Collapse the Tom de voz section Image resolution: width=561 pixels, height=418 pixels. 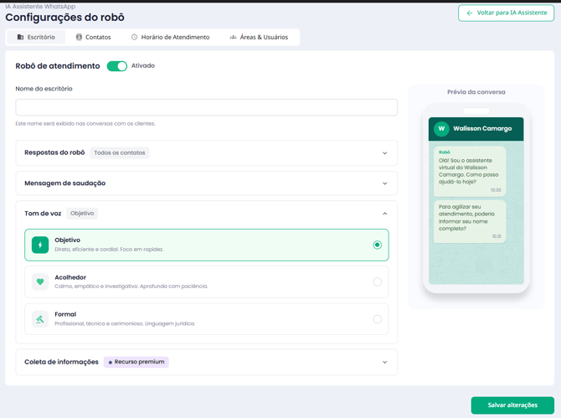[x=384, y=214]
